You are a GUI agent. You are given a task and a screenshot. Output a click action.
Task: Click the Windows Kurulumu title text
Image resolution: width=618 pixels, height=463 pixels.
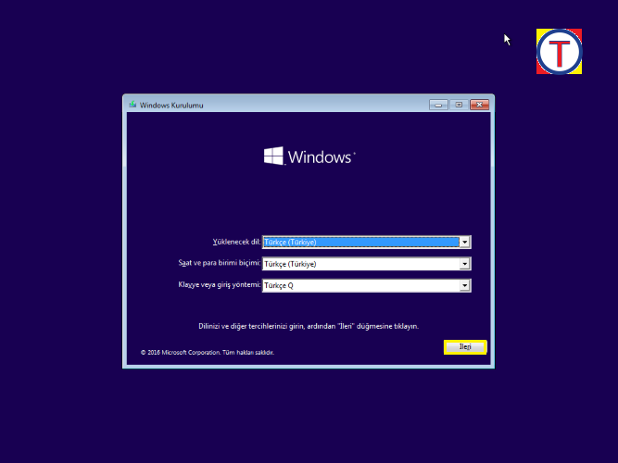171,106
